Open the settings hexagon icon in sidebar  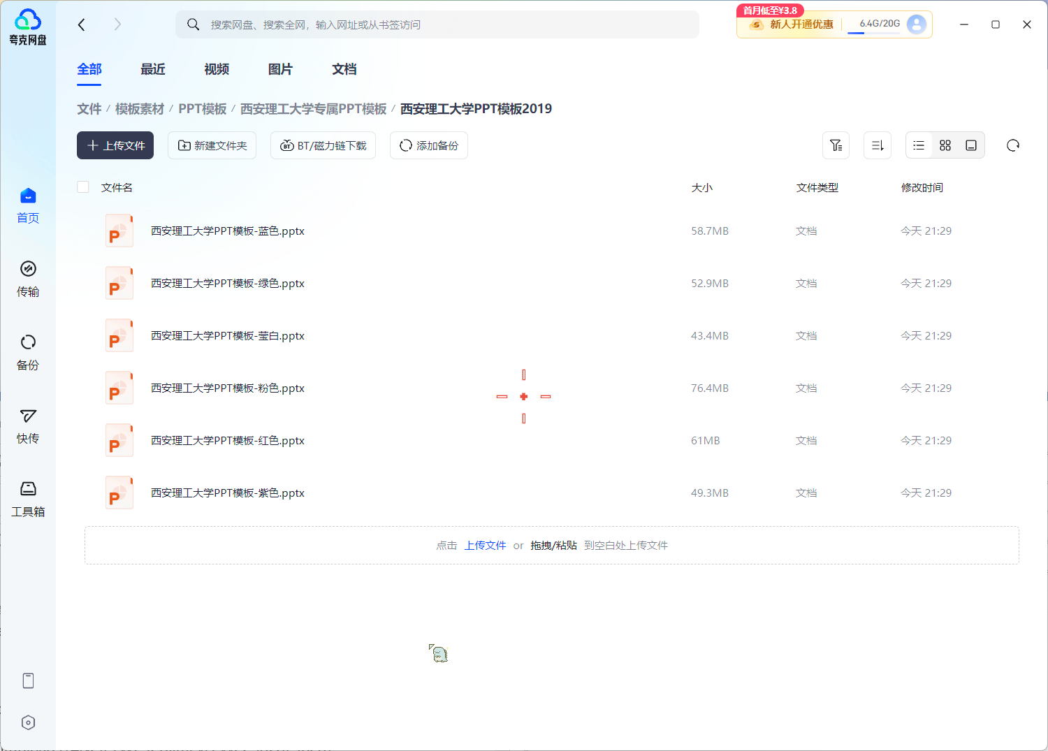[28, 722]
